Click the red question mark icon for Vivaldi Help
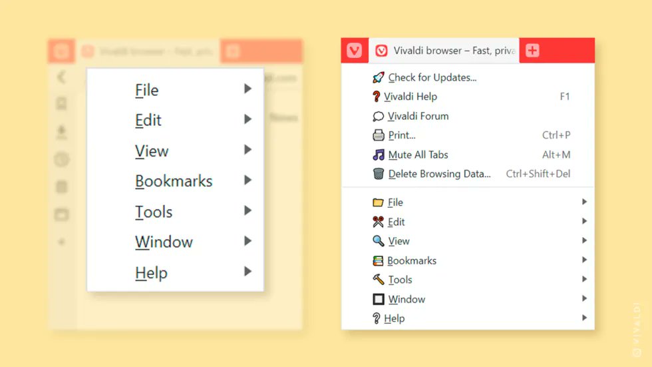Image resolution: width=652 pixels, height=367 pixels. pos(377,97)
